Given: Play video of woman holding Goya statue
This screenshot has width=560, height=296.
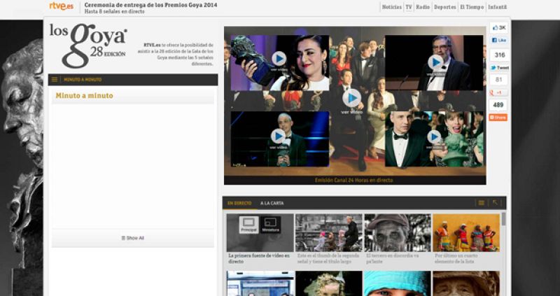Looking at the screenshot, I should 279,59.
